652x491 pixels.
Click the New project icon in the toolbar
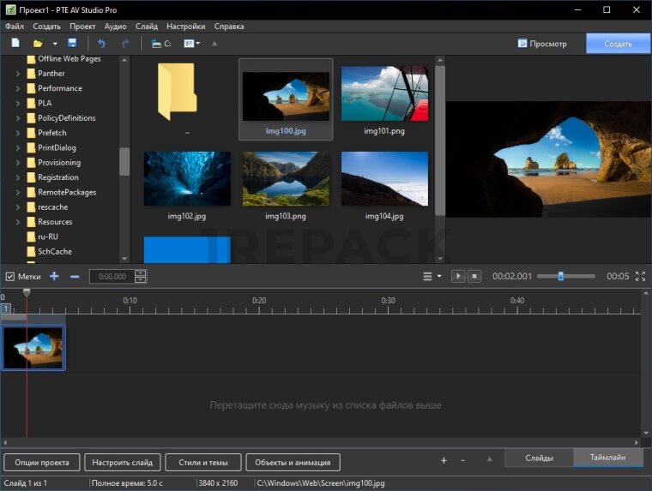[x=15, y=43]
